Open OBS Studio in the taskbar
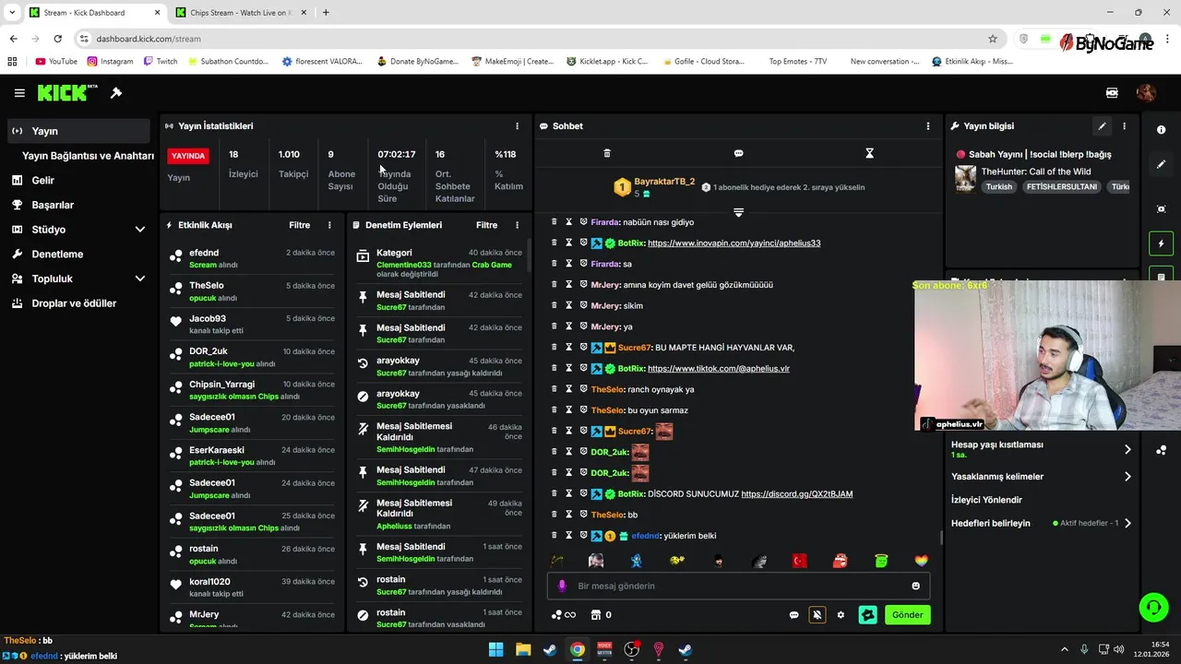Screen dimensions: 1181x664 pos(631,649)
